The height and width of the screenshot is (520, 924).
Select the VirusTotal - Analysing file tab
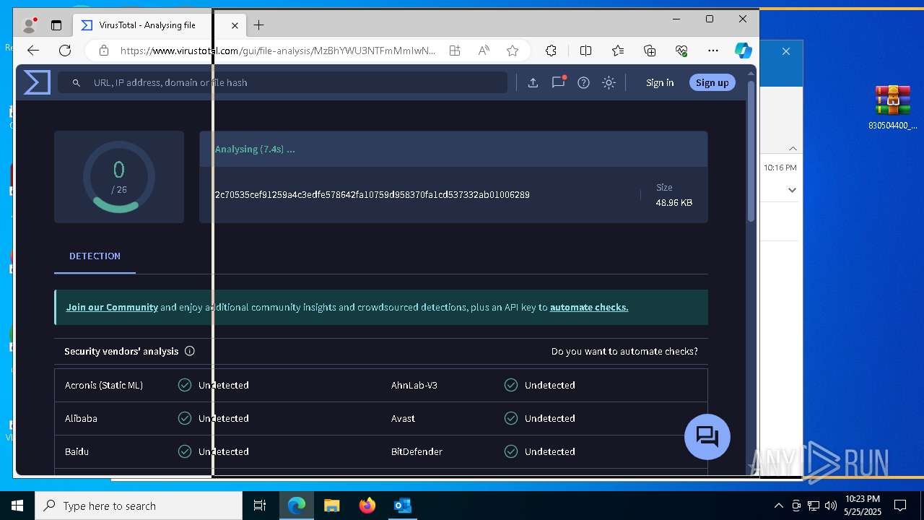[159, 25]
